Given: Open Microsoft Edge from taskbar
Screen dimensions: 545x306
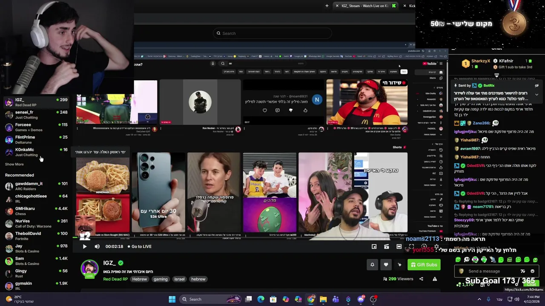Looking at the screenshot, I should click(x=261, y=299).
